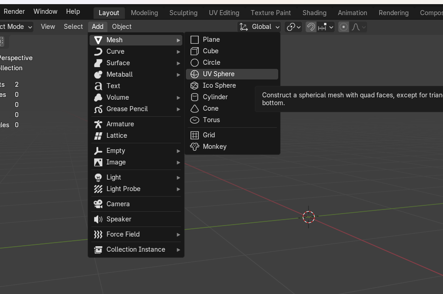Screen dimensions: 443x294
Task: Switch to the Rendering workspace tab
Action: point(393,13)
